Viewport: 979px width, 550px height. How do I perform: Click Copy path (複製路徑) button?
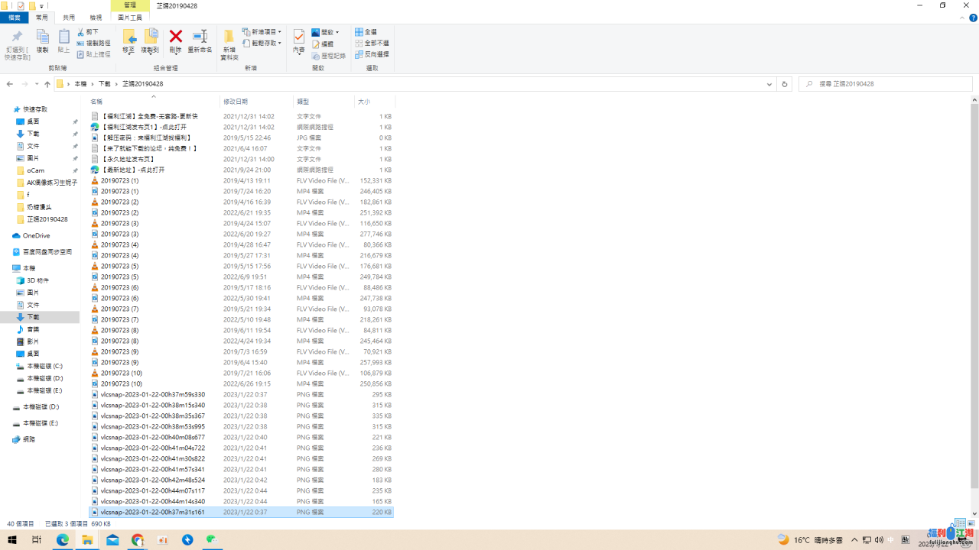[x=93, y=44]
